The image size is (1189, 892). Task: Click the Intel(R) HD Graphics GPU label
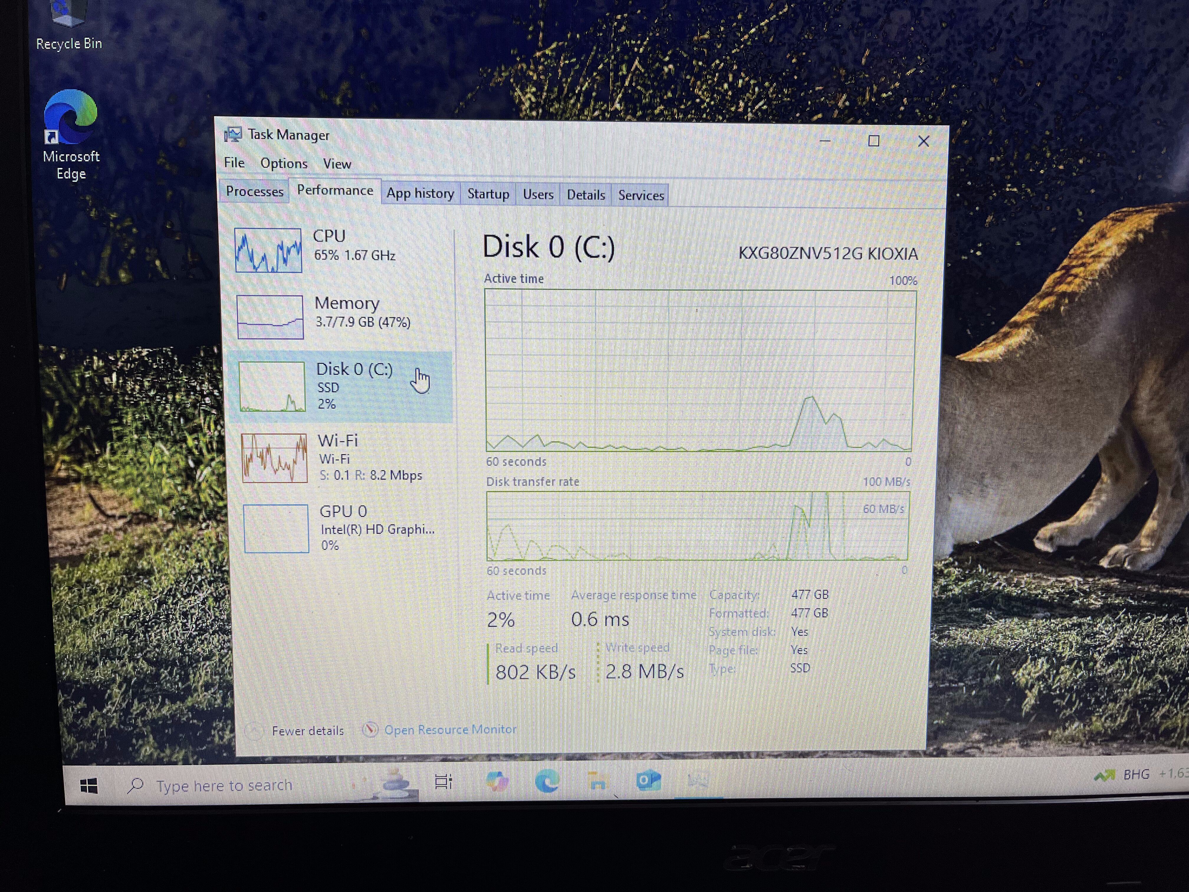(x=377, y=529)
